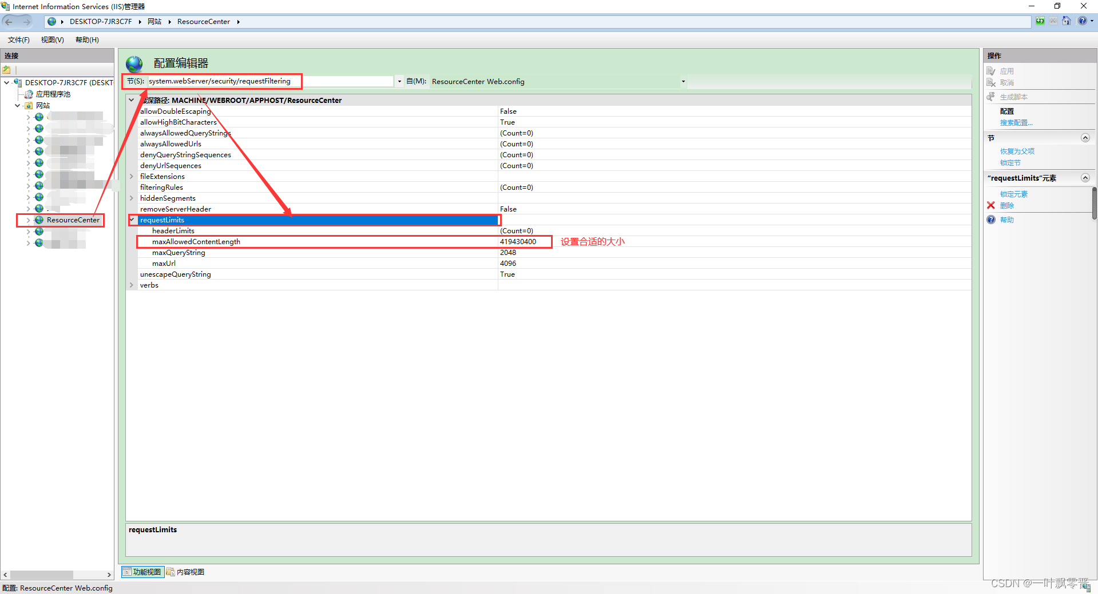Click the server computer icon in tree
This screenshot has width=1098, height=594.
coord(18,83)
